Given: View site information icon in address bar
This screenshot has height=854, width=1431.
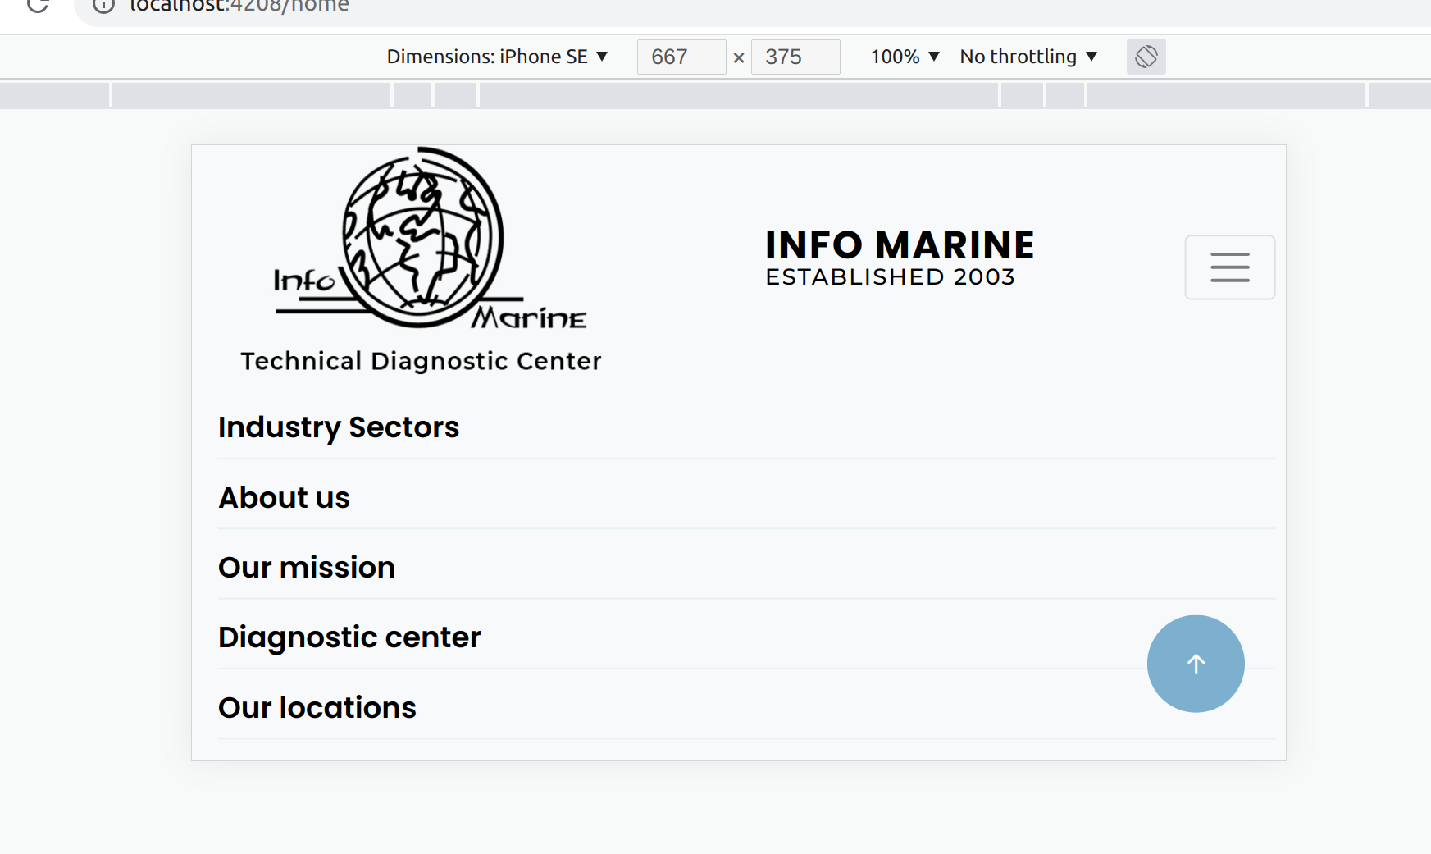Looking at the screenshot, I should coord(103,6).
